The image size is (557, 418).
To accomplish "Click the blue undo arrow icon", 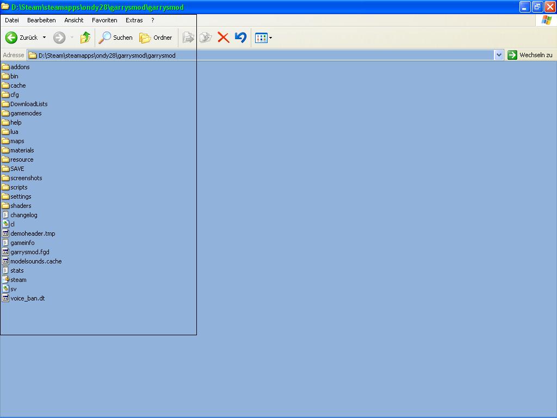I will pos(240,38).
